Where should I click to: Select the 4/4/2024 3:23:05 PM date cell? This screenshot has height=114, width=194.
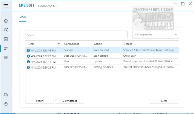click(43, 50)
